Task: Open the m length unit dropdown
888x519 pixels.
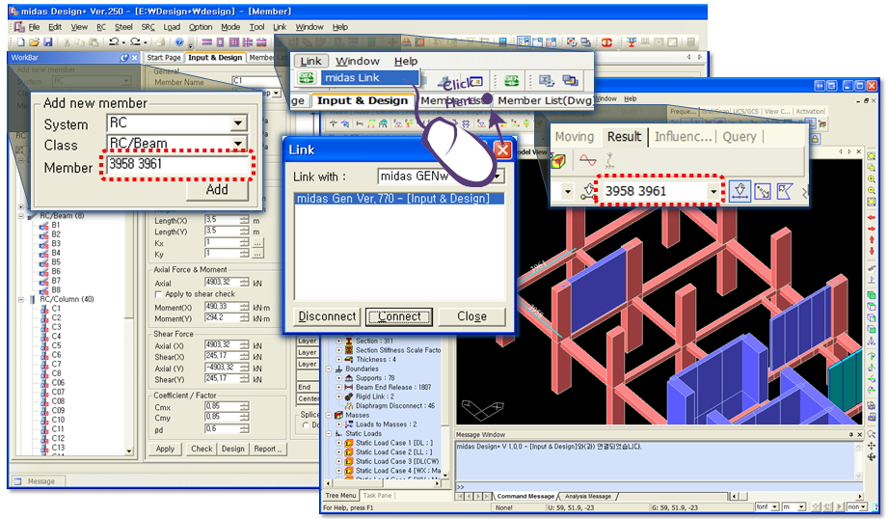Action: point(801,506)
